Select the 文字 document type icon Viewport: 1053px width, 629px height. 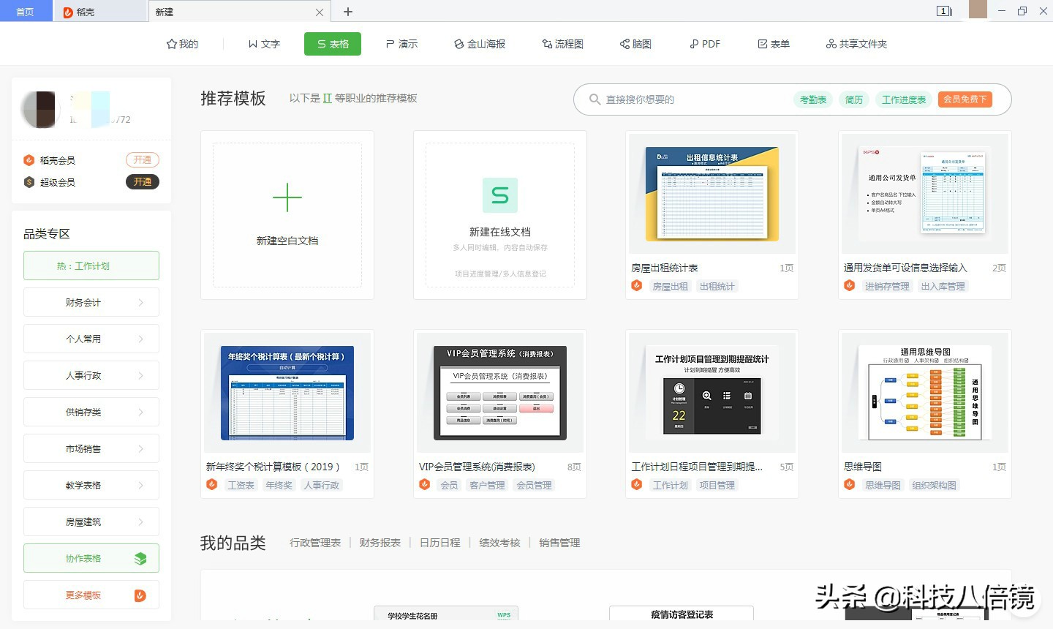[264, 44]
